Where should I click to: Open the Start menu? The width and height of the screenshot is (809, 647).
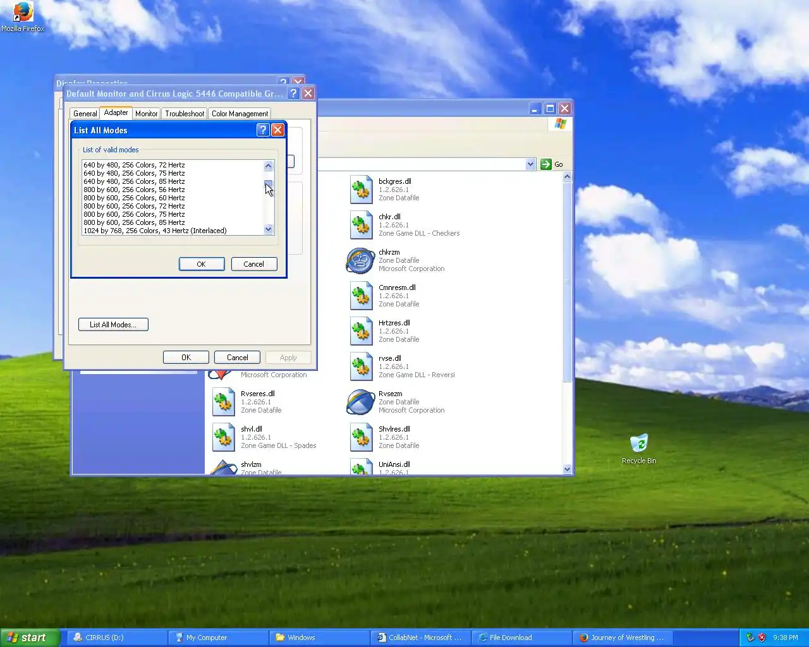tap(30, 638)
